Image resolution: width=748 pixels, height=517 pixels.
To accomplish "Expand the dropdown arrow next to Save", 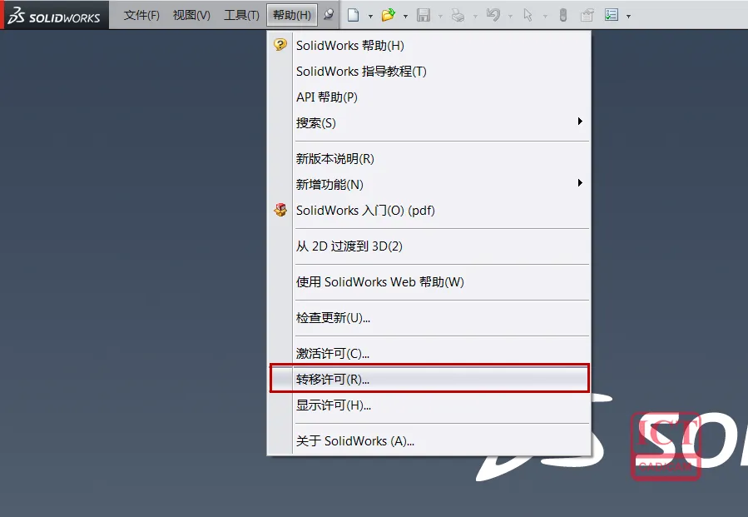I will click(x=440, y=16).
